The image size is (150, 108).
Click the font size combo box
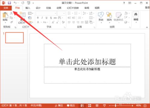pos(61,13)
